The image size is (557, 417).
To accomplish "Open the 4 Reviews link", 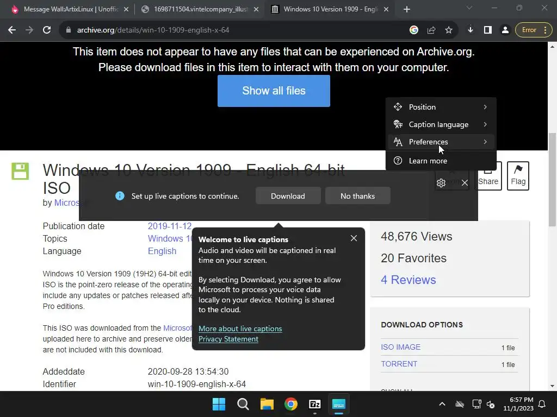I will (x=409, y=280).
